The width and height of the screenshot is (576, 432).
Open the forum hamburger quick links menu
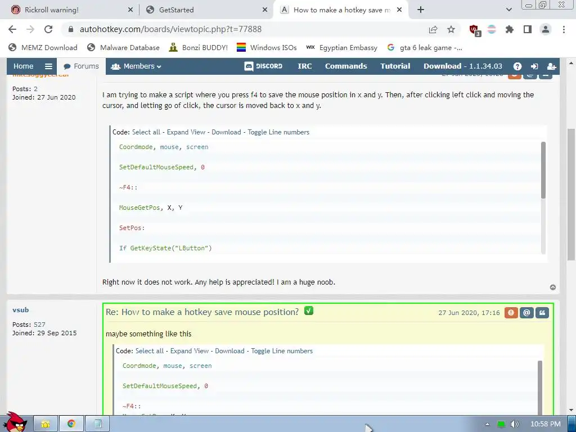coord(48,66)
